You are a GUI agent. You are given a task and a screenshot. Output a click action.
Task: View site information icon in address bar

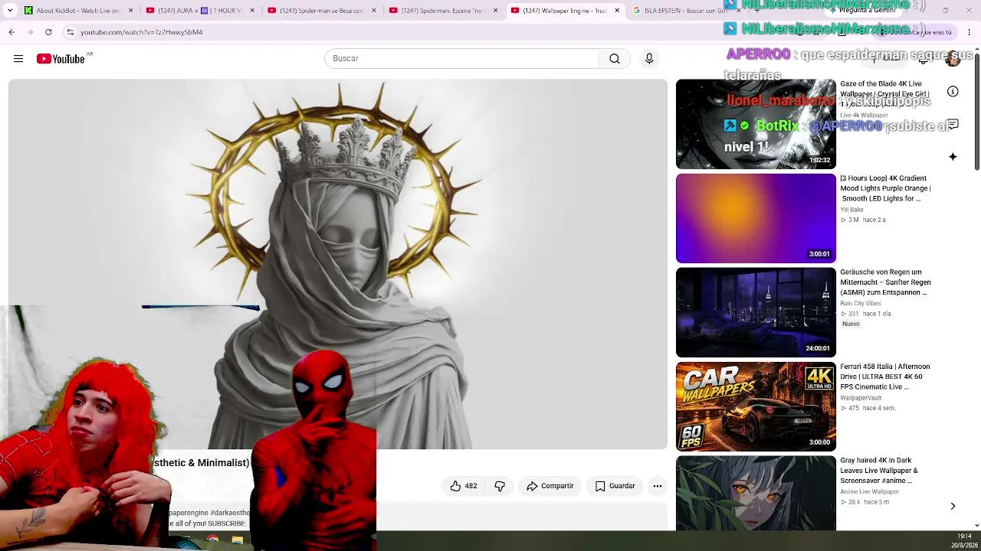[70, 32]
